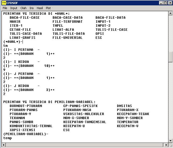Click the MAHIR command text
The width and height of the screenshot is (173, 148).
click(15, 22)
